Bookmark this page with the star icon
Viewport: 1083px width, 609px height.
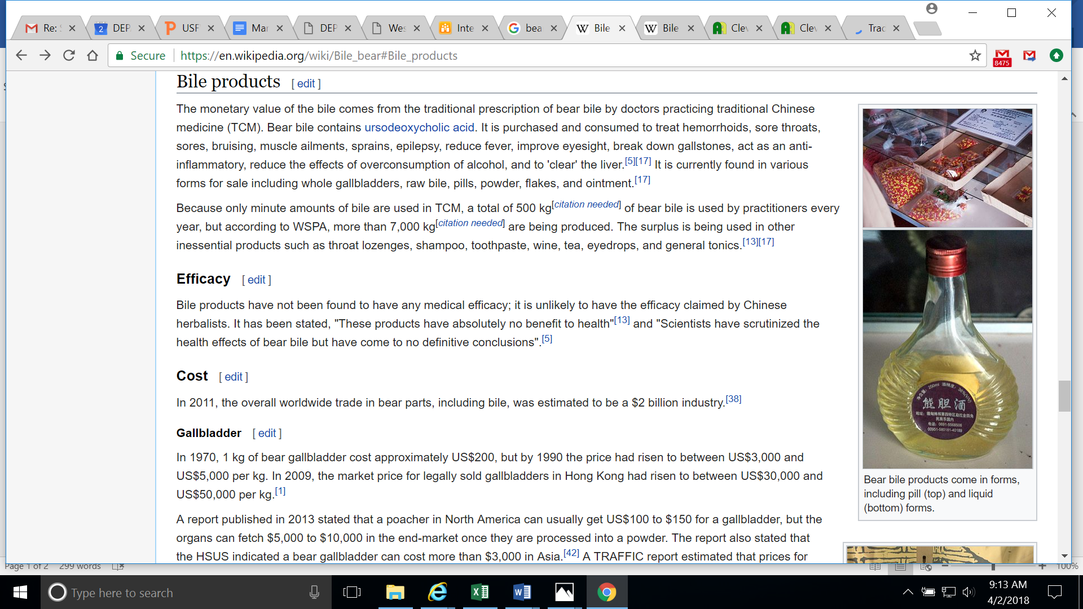pos(975,55)
